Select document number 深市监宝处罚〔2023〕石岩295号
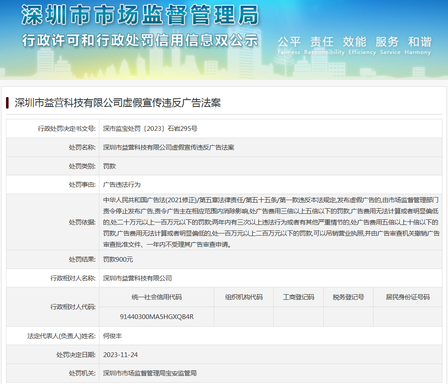 coord(150,129)
